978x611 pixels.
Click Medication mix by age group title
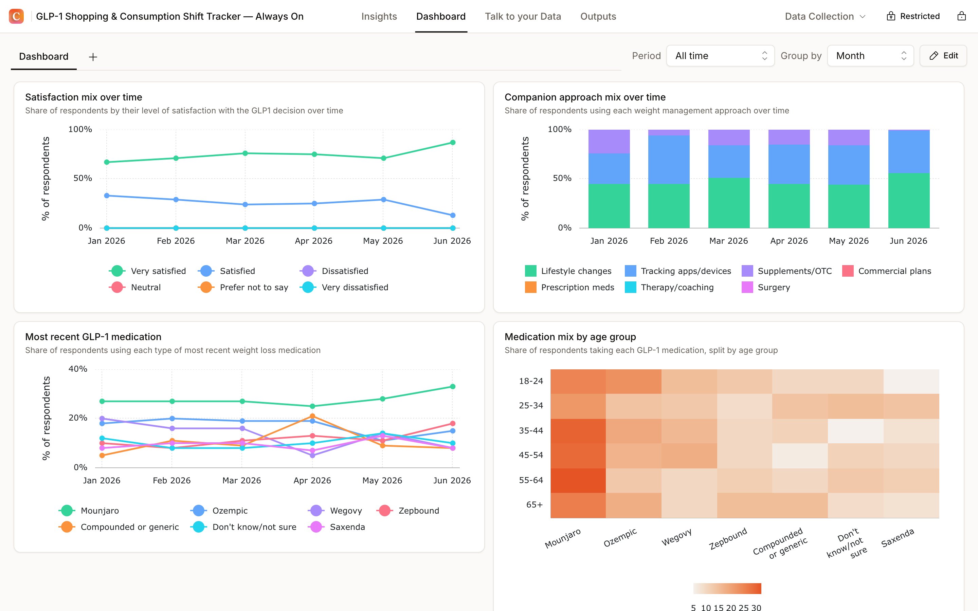click(x=570, y=337)
